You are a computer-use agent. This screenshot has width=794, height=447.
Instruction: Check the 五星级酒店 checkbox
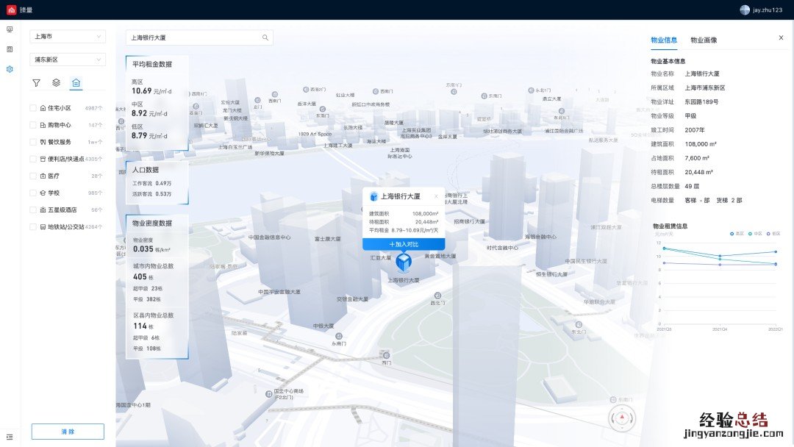click(x=33, y=210)
